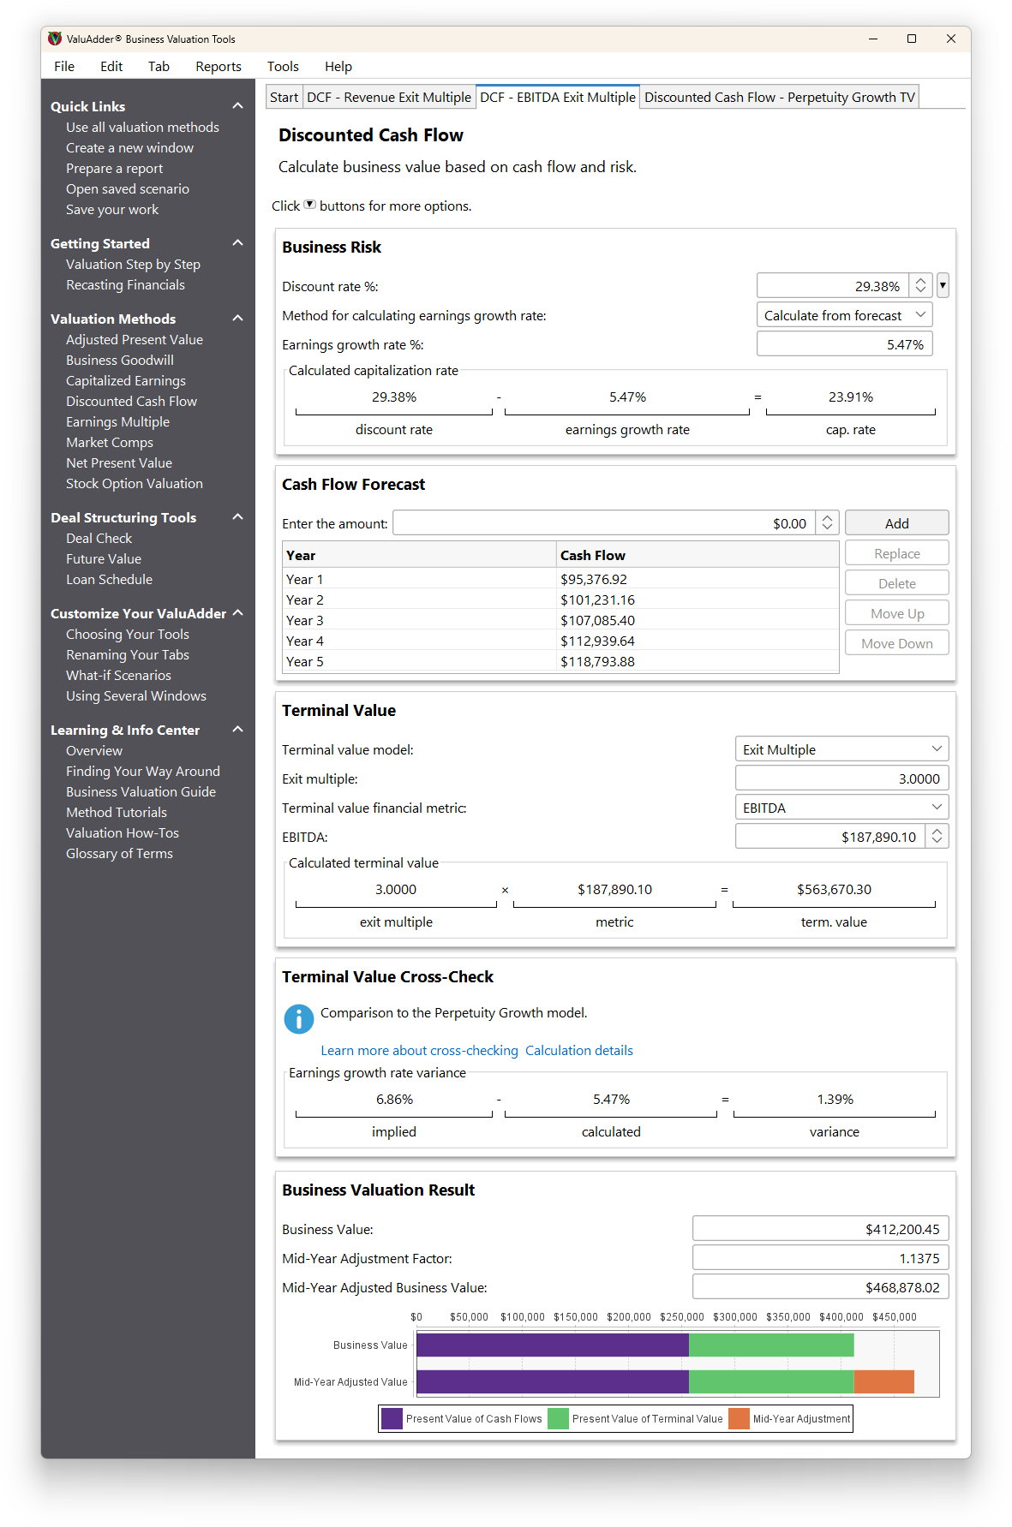Collapse the Quick Links section
The image size is (1012, 1527).
237,106
